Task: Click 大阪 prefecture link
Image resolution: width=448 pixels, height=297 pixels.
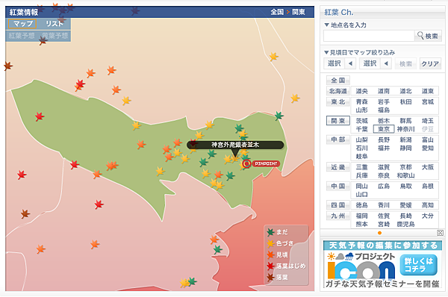Action: pos(428,167)
